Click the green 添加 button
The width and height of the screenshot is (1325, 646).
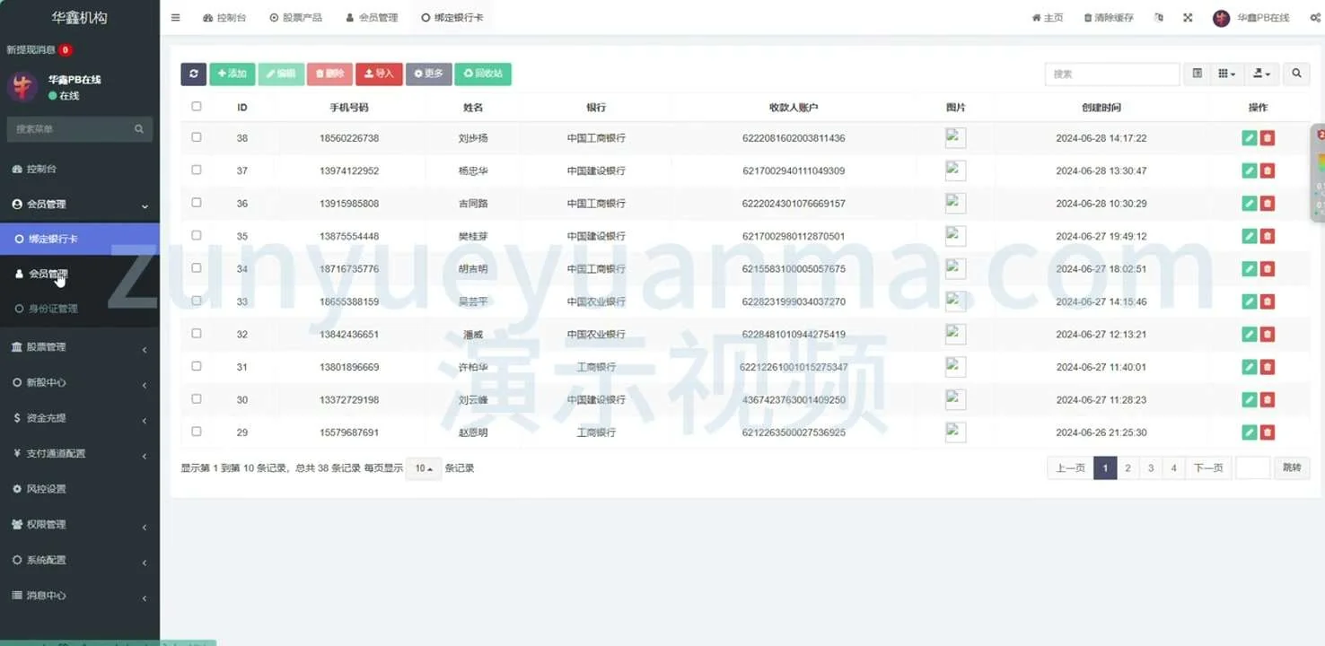232,74
